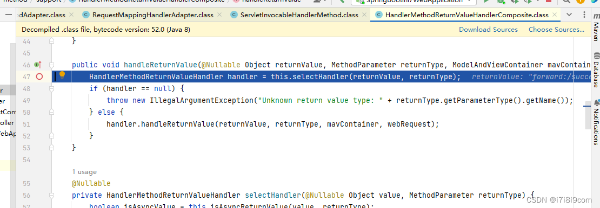Click the Notifications bell icon
Image resolution: width=600 pixels, height=208 pixels.
tap(596, 103)
